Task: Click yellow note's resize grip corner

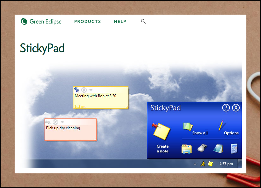Action: 127,107
